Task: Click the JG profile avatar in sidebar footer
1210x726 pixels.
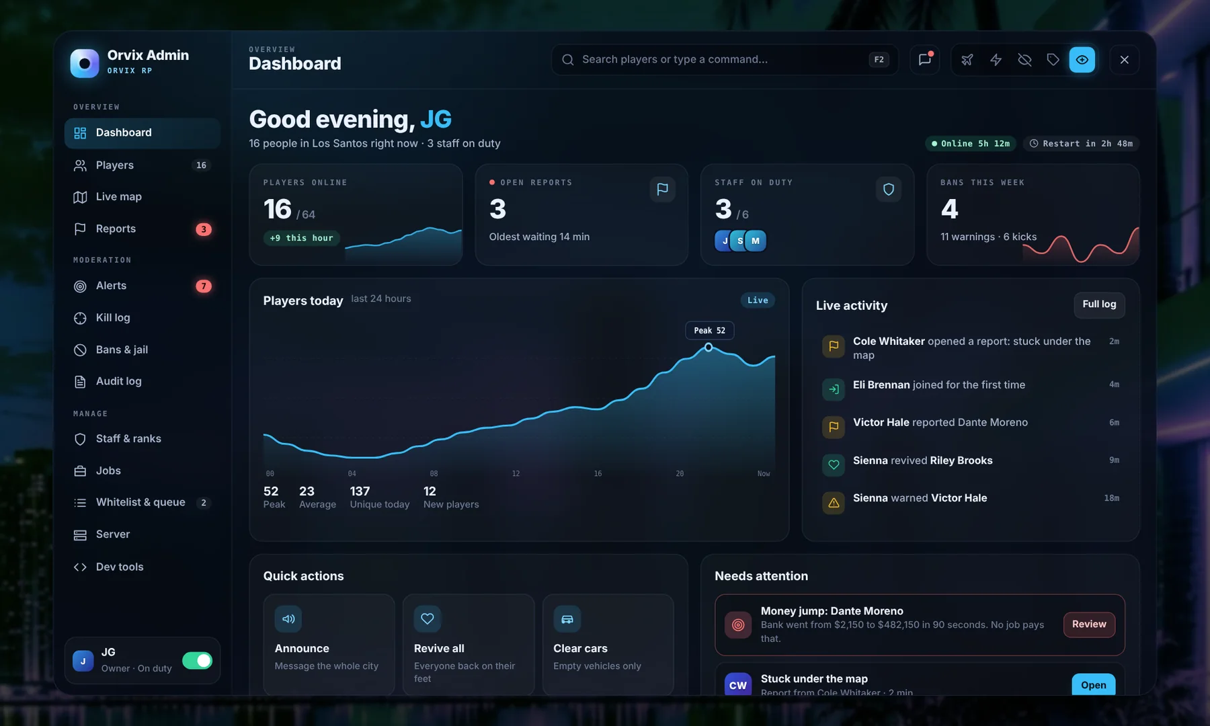Action: point(83,661)
